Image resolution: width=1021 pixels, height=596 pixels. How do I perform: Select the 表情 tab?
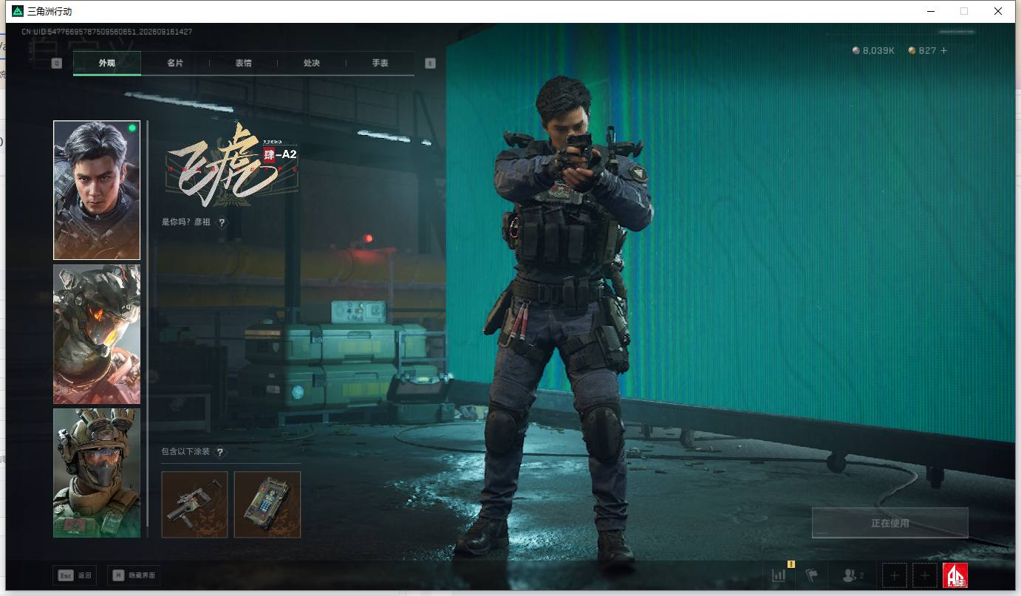point(244,64)
